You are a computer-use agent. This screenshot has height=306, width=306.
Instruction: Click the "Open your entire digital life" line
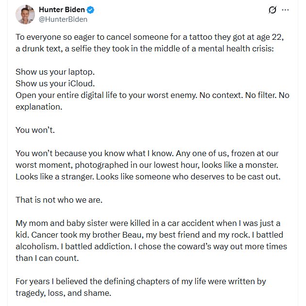pos(152,95)
